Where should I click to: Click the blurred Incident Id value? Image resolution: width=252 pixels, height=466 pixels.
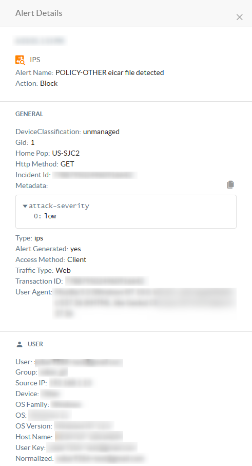tap(94, 175)
